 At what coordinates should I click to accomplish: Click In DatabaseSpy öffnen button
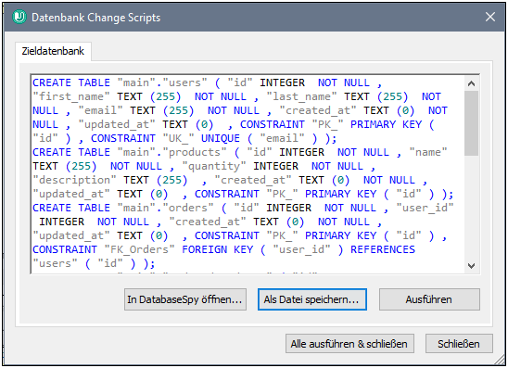tap(185, 299)
